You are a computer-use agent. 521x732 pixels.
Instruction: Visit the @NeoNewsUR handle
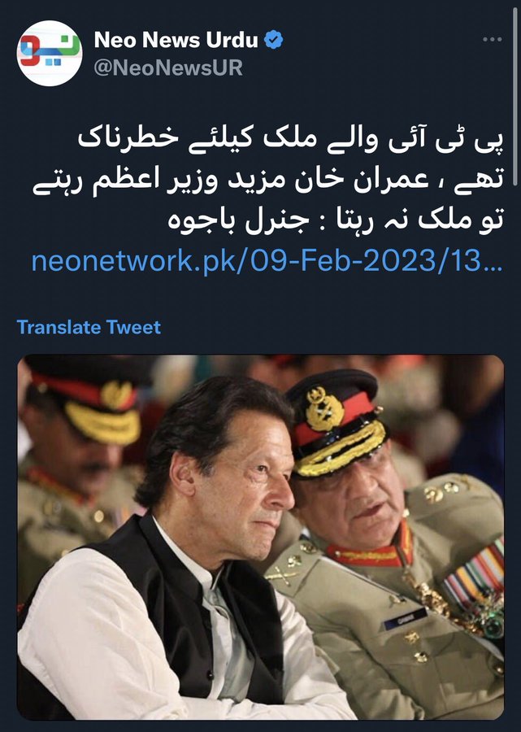[168, 68]
